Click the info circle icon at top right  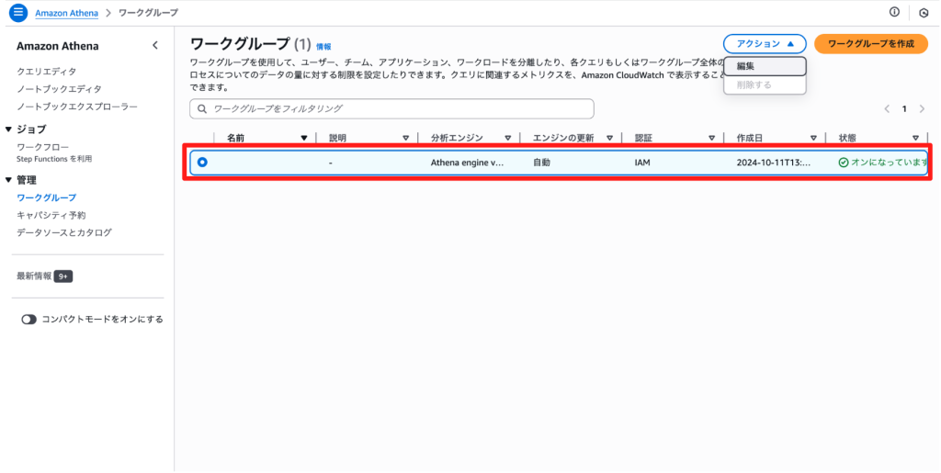coord(894,12)
